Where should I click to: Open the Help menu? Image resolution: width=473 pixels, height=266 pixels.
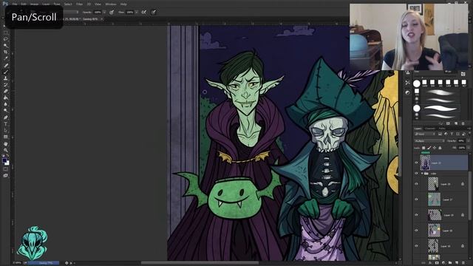coord(123,4)
